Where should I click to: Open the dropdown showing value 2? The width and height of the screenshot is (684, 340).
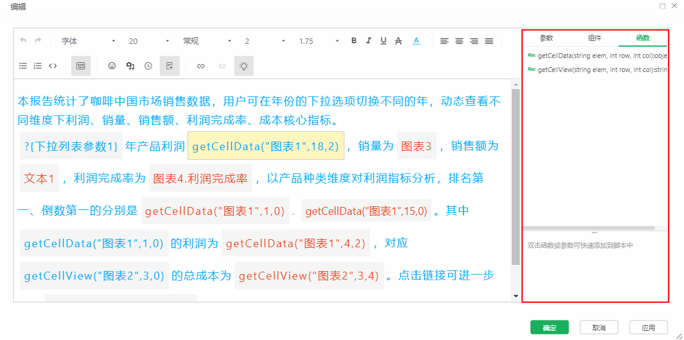click(x=265, y=41)
